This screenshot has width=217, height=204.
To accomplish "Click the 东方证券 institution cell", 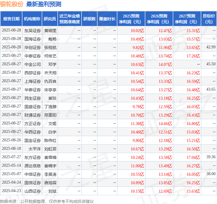I will coord(33,157).
